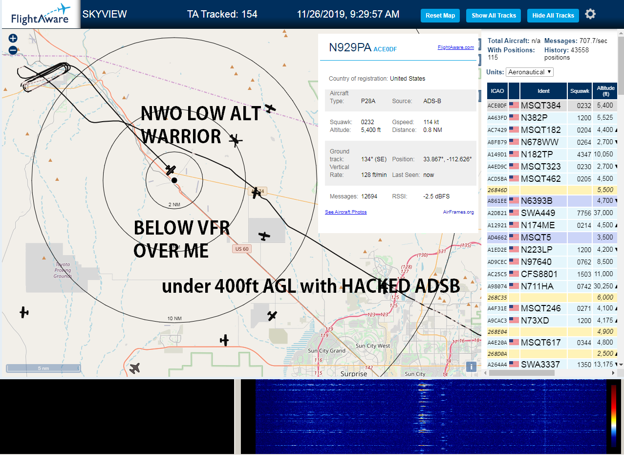This screenshot has width=624, height=455.
Task: Click the Hide All Tracks button
Action: [x=553, y=16]
